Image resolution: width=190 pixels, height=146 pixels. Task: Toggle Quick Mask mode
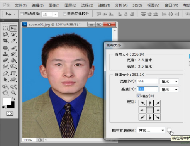coord(10,114)
